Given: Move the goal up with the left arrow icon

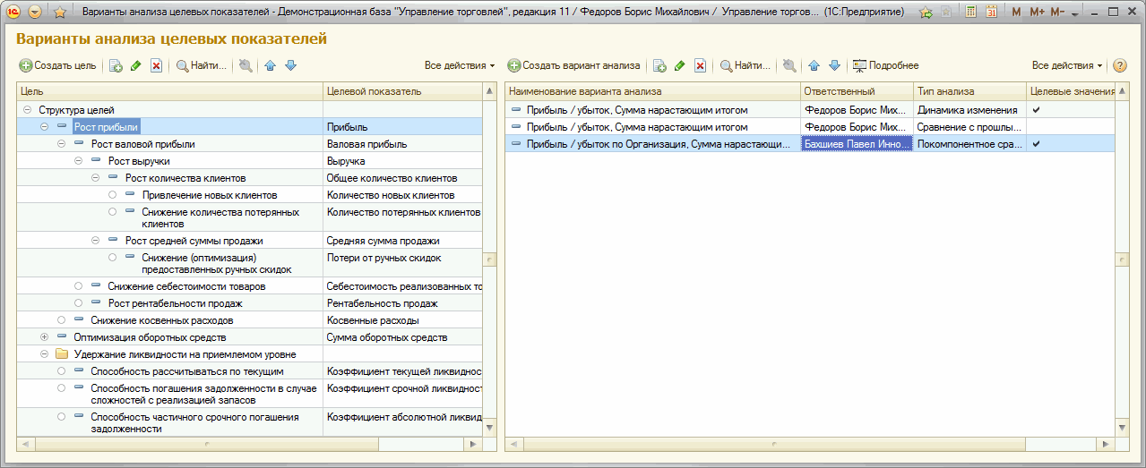Looking at the screenshot, I should [x=270, y=65].
